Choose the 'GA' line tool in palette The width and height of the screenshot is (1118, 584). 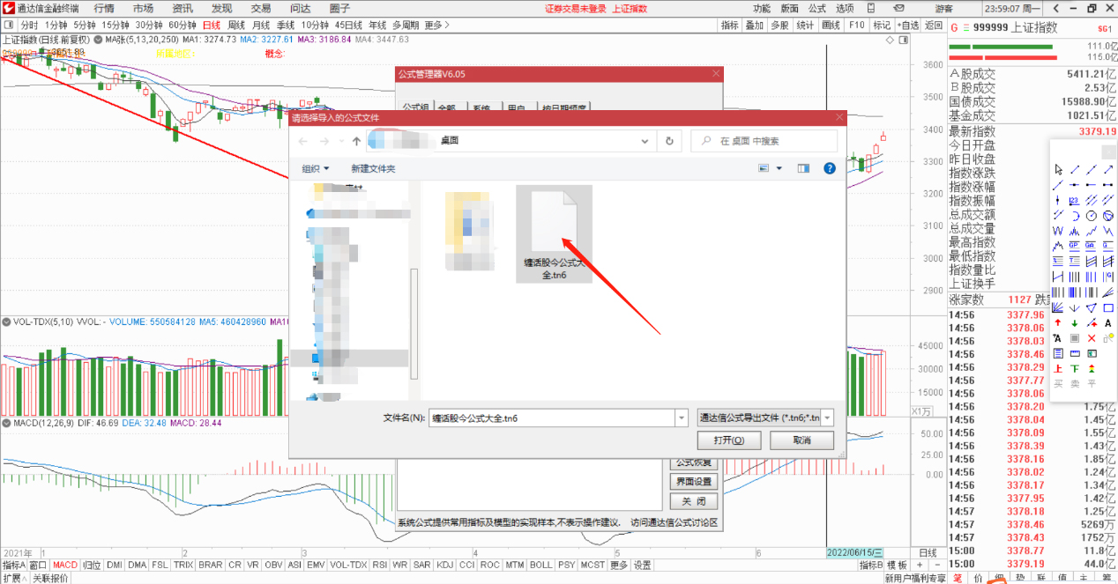pos(1092,246)
